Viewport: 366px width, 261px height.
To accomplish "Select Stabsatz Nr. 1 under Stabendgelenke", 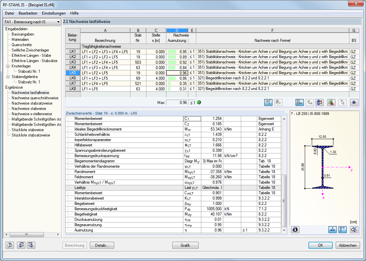I will point(29,82).
